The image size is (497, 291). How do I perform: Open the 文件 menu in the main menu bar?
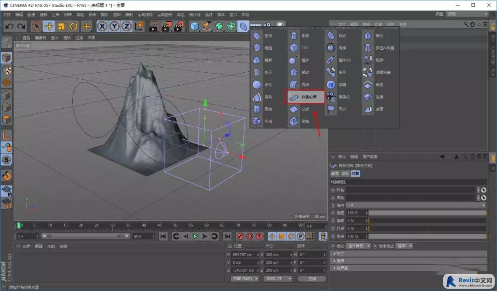point(7,15)
